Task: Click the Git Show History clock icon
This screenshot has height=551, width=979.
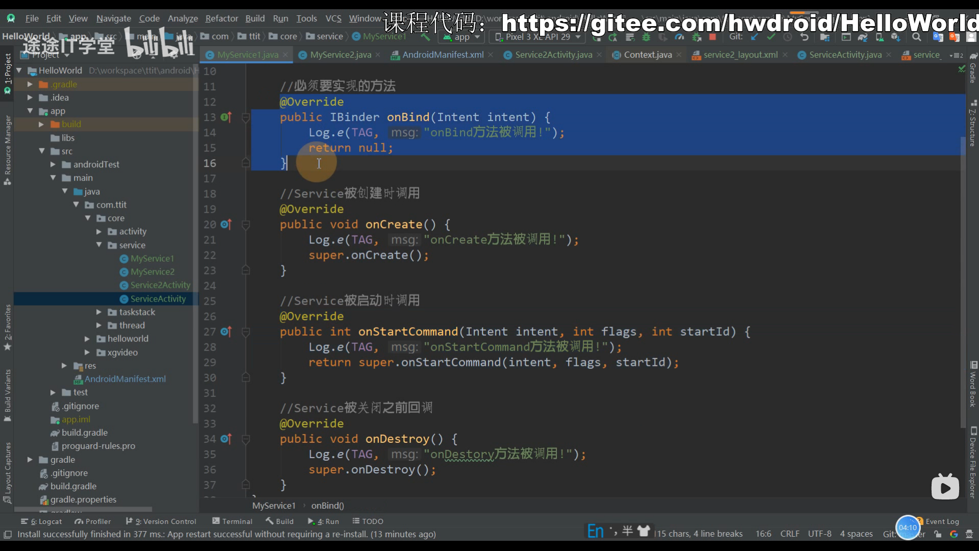Action: (788, 37)
